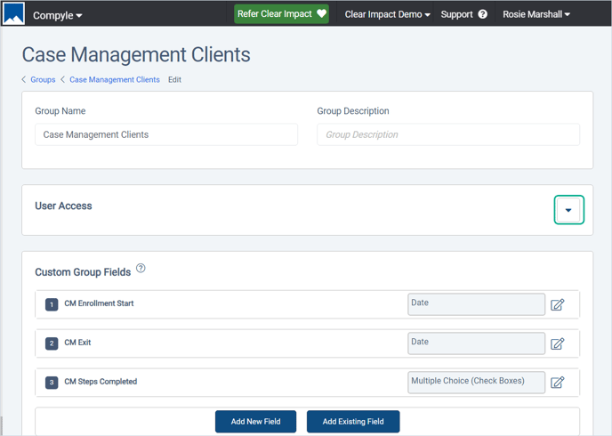Click the number 1 badge of CM Enrollment Start
The image size is (612, 436).
point(52,304)
